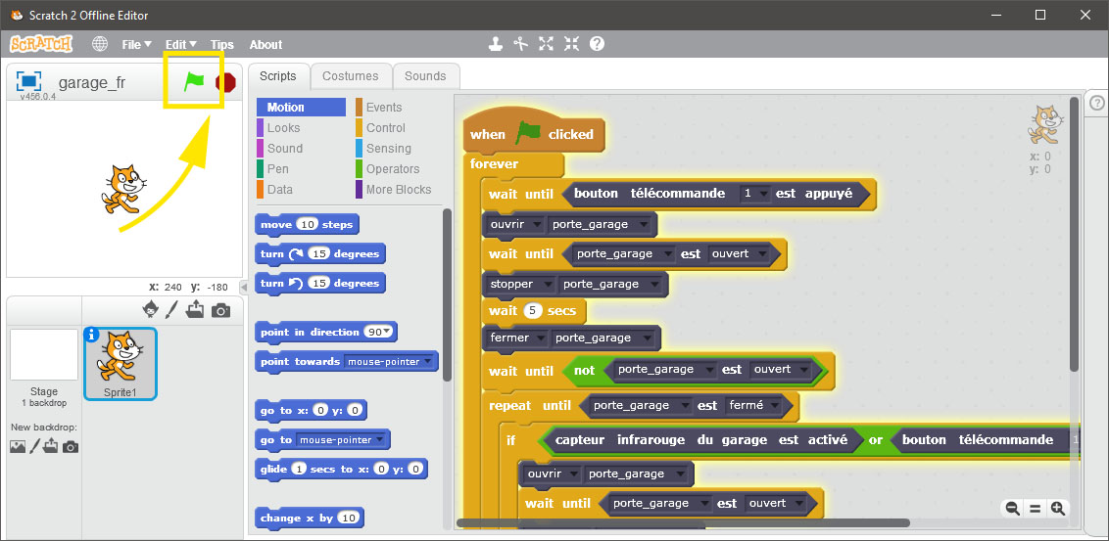Screen dimensions: 1109x541
Task: Open the File menu
Action: pos(135,44)
